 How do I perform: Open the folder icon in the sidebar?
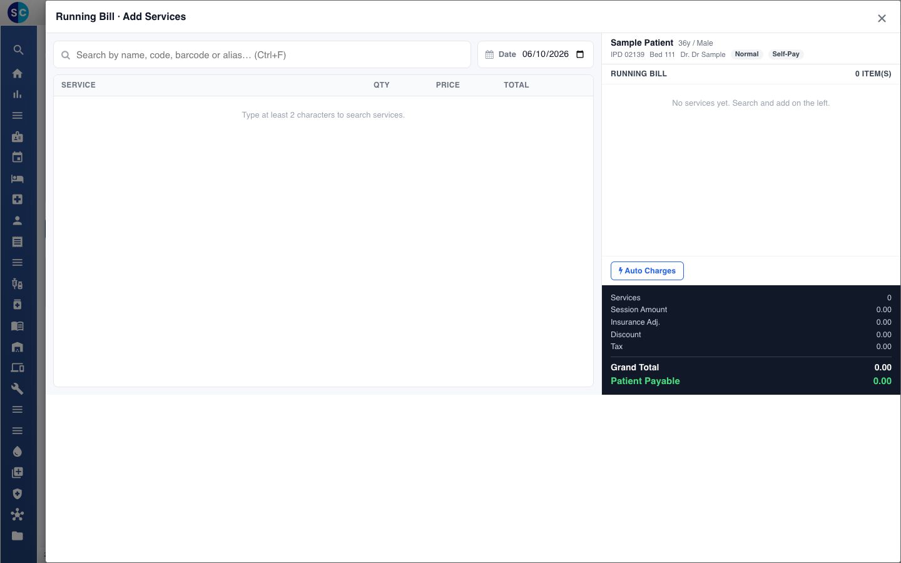pyautogui.click(x=18, y=535)
